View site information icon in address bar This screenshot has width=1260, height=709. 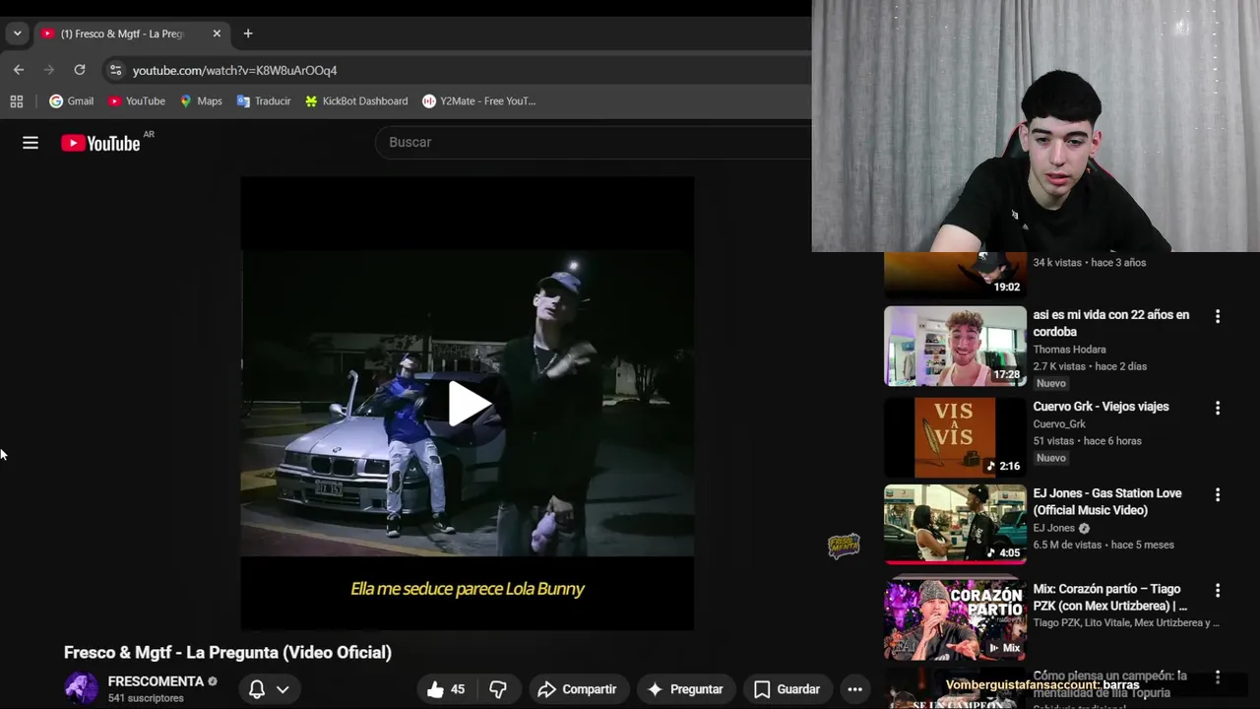(115, 70)
